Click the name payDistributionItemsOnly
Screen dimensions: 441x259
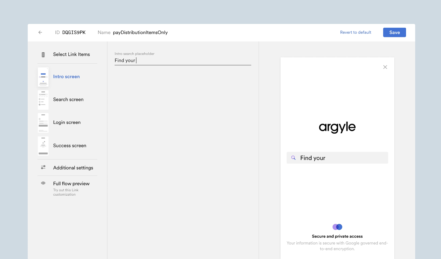[140, 32]
